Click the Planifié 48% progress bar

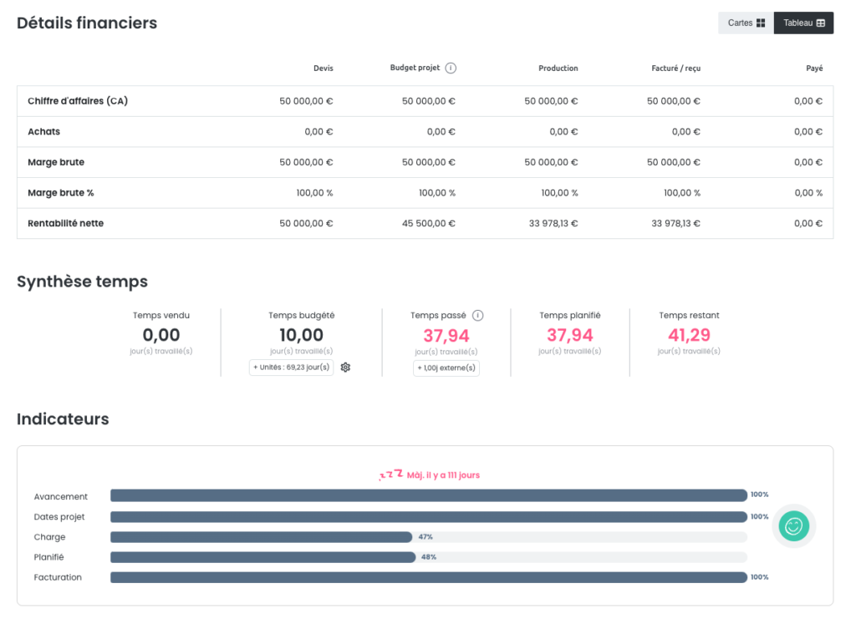point(262,557)
